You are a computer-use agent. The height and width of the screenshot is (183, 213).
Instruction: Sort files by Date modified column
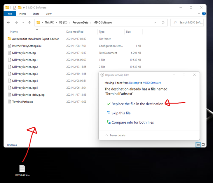(75, 32)
